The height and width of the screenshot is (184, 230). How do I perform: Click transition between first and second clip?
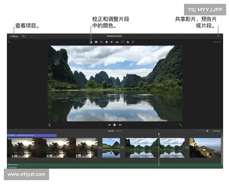point(100,148)
